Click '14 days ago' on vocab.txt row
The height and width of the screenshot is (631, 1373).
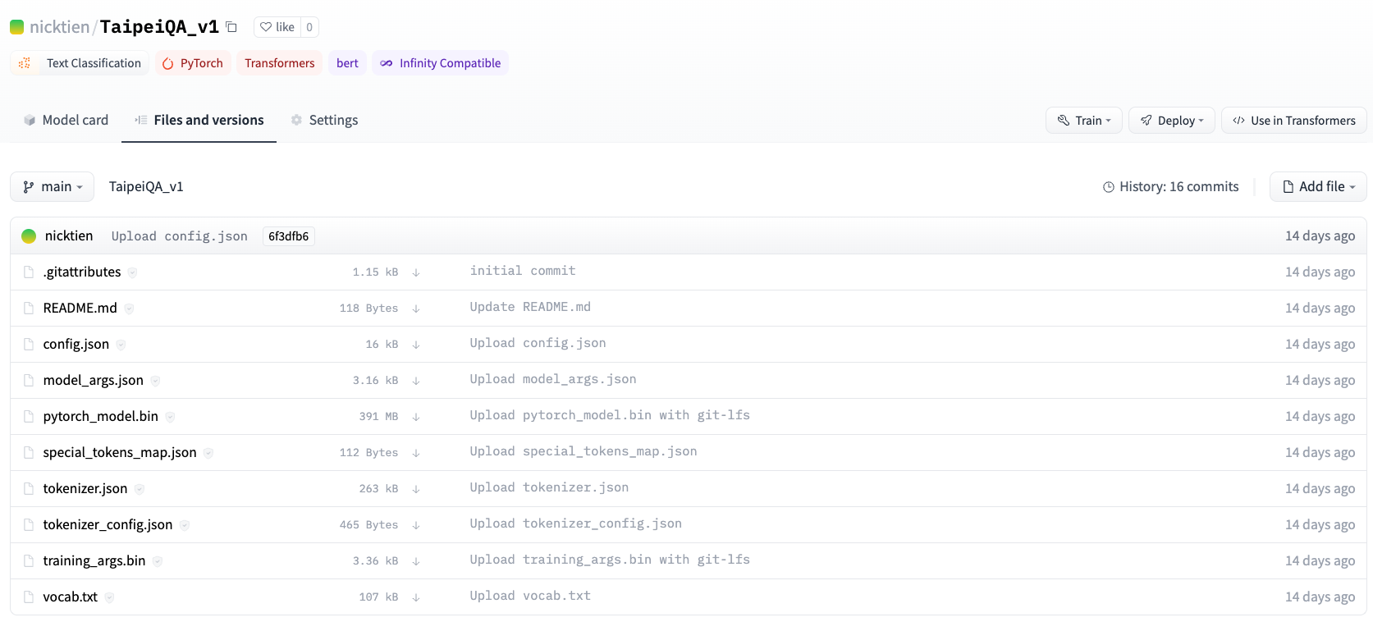1320,597
